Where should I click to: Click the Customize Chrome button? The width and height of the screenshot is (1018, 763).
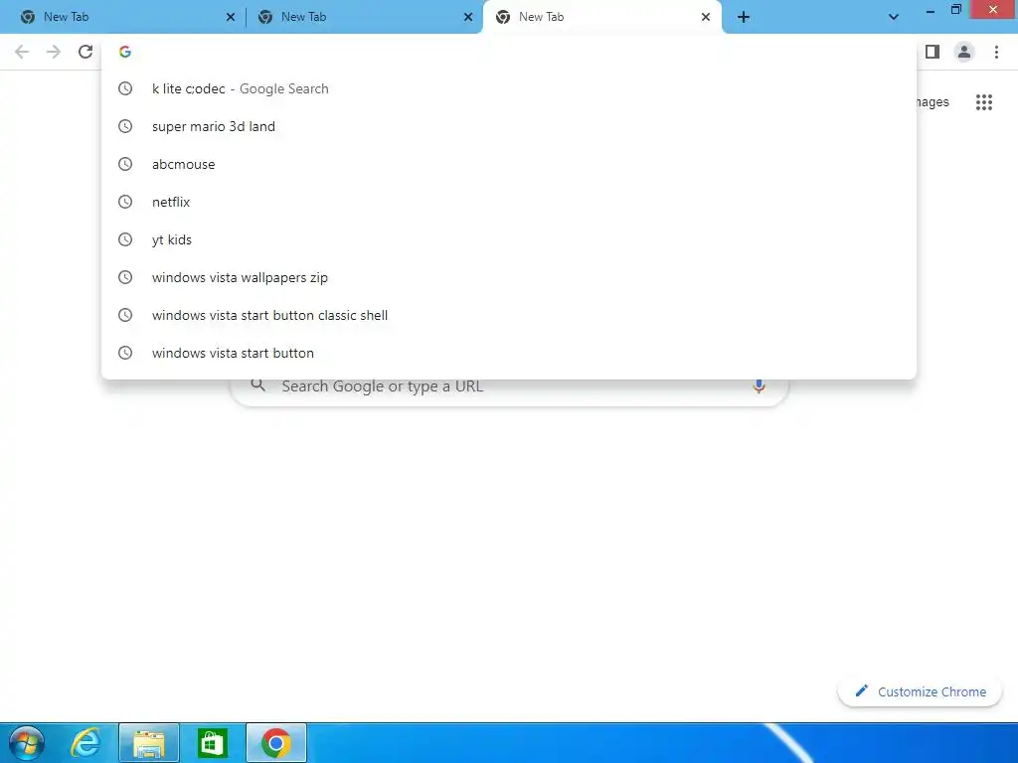click(x=920, y=691)
